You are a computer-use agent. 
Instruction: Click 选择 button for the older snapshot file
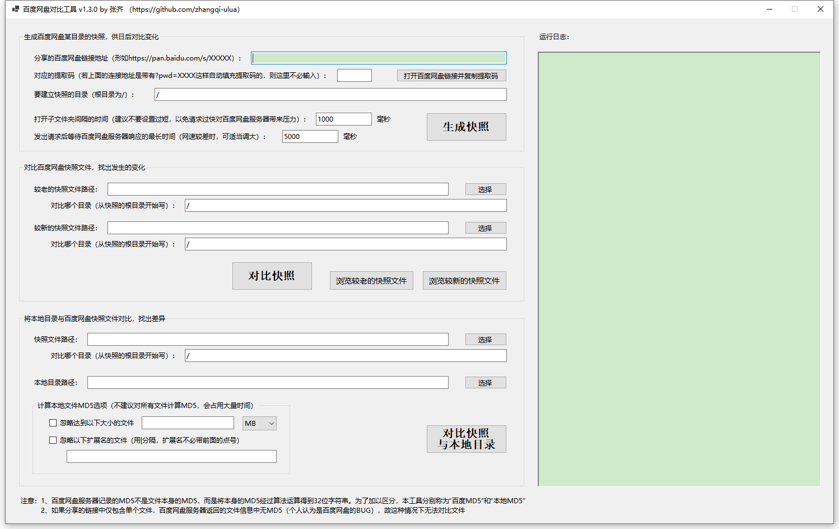click(486, 189)
